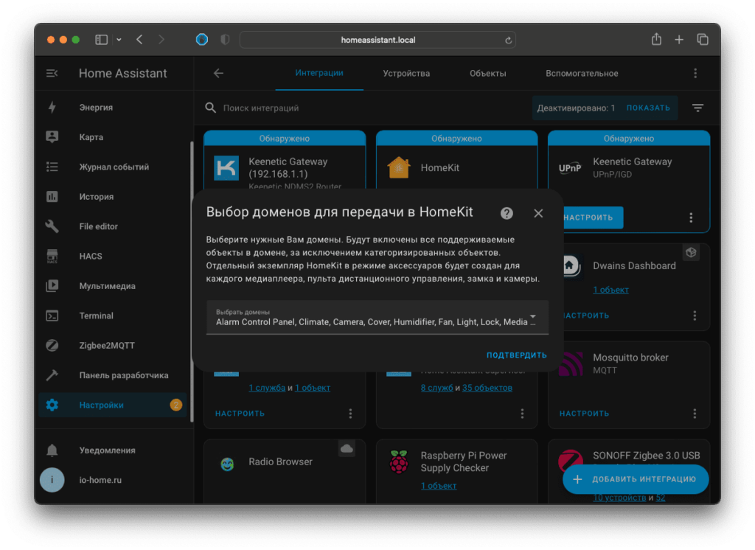Image resolution: width=755 pixels, height=550 pixels.
Task: Open io-home.ru user profile avatar
Action: pos(52,480)
